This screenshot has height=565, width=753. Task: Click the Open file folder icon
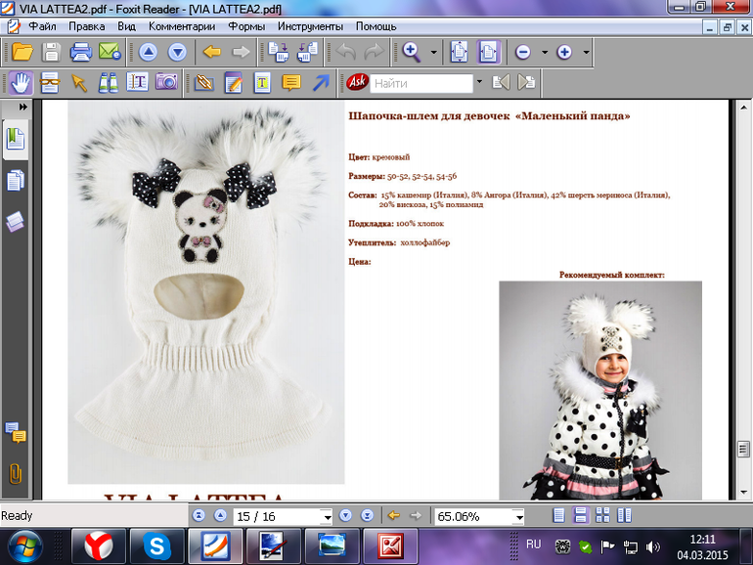pyautogui.click(x=22, y=52)
